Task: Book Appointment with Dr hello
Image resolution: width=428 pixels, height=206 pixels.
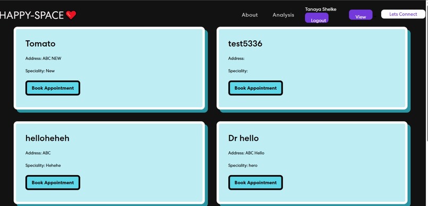Action: pos(255,183)
